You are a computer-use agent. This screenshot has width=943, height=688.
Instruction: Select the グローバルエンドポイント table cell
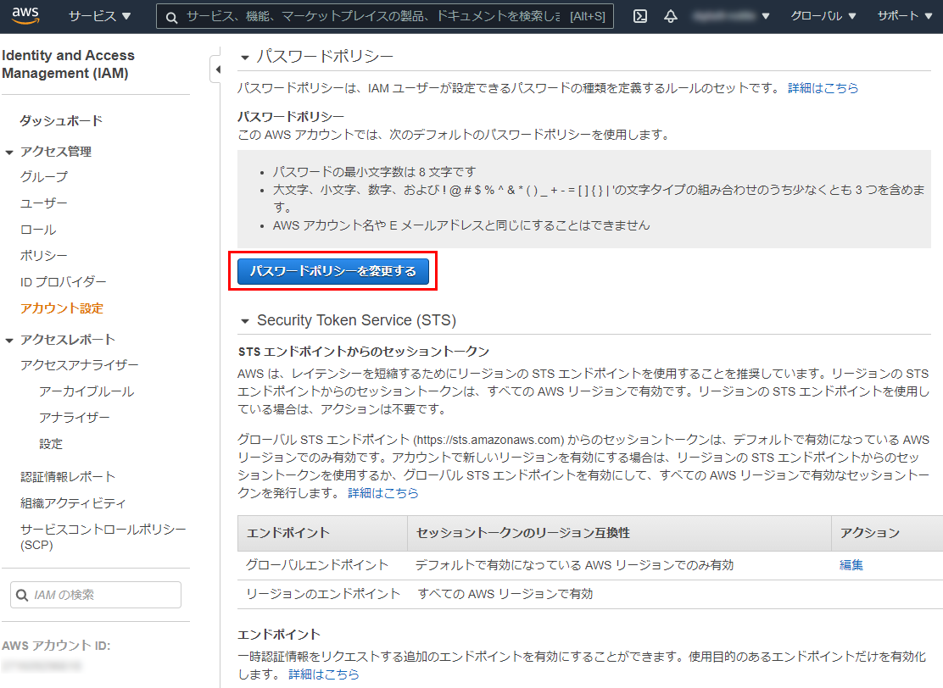(317, 565)
